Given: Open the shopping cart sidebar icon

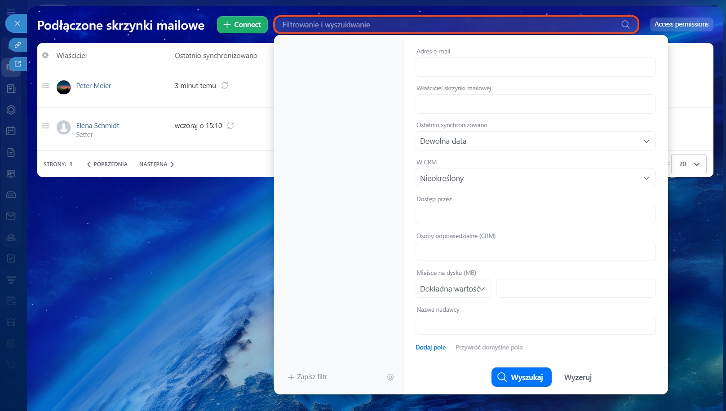Looking at the screenshot, I should tap(11, 364).
